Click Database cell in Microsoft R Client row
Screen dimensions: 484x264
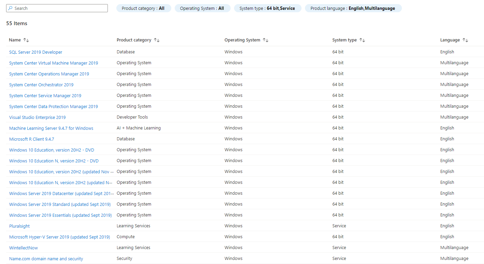[125, 139]
